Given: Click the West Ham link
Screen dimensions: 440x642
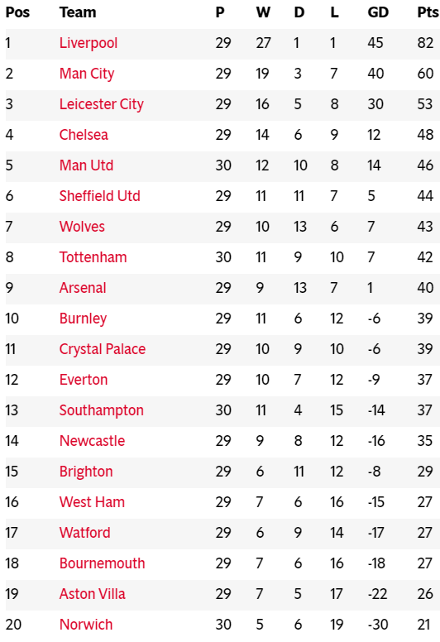Looking at the screenshot, I should pyautogui.click(x=92, y=502).
